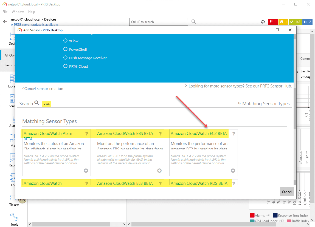
Task: Show the green 143 up sensors counter
Action: tap(295, 22)
